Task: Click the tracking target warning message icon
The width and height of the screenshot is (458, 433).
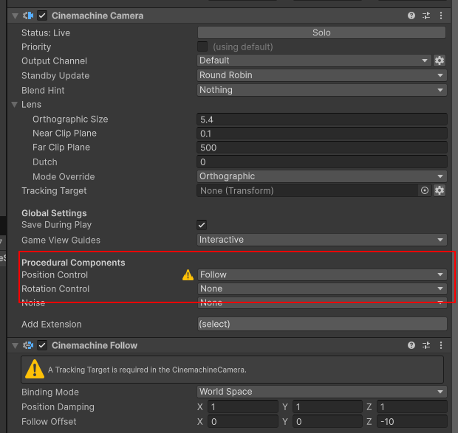Action: tap(35, 369)
